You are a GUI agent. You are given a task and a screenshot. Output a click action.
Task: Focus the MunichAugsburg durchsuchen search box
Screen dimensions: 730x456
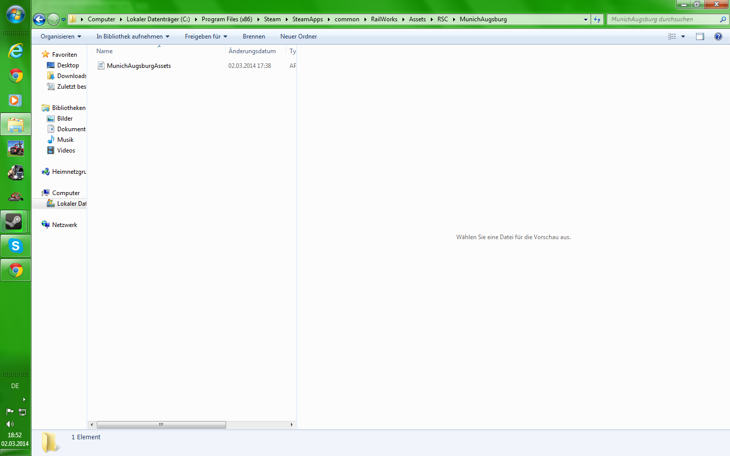[663, 19]
